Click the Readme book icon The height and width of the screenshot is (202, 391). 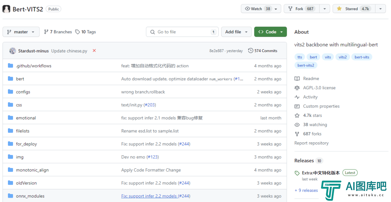pos(297,79)
